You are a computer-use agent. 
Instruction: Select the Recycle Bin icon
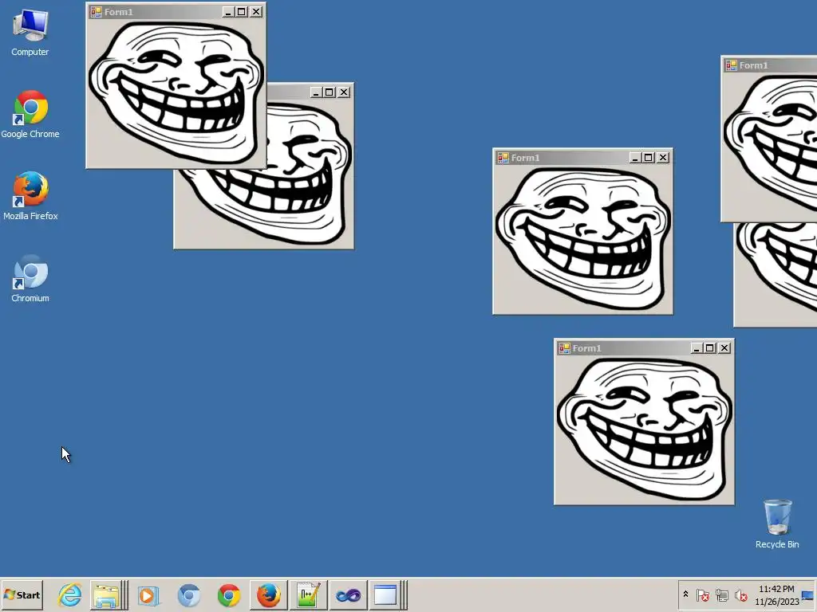777,524
